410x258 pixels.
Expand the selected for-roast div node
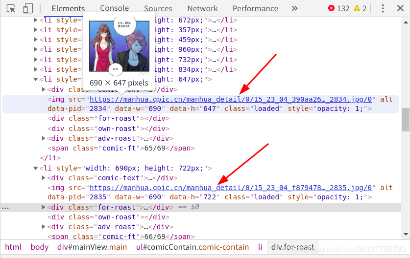tap(44, 207)
